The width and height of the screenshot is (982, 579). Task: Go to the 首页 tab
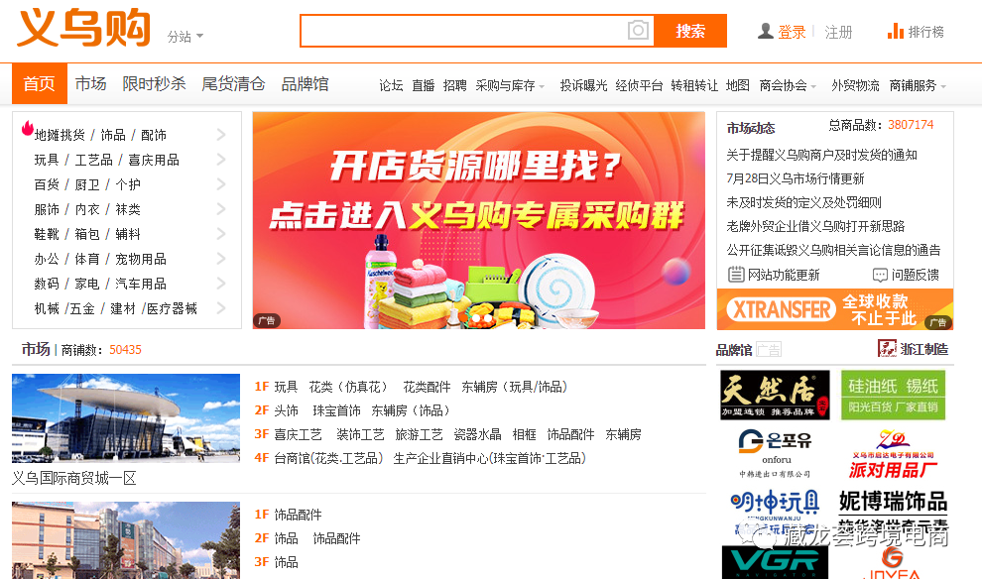click(40, 83)
